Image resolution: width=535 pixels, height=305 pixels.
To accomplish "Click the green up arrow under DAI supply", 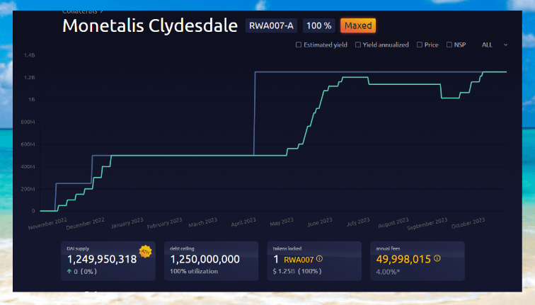I will tap(69, 271).
